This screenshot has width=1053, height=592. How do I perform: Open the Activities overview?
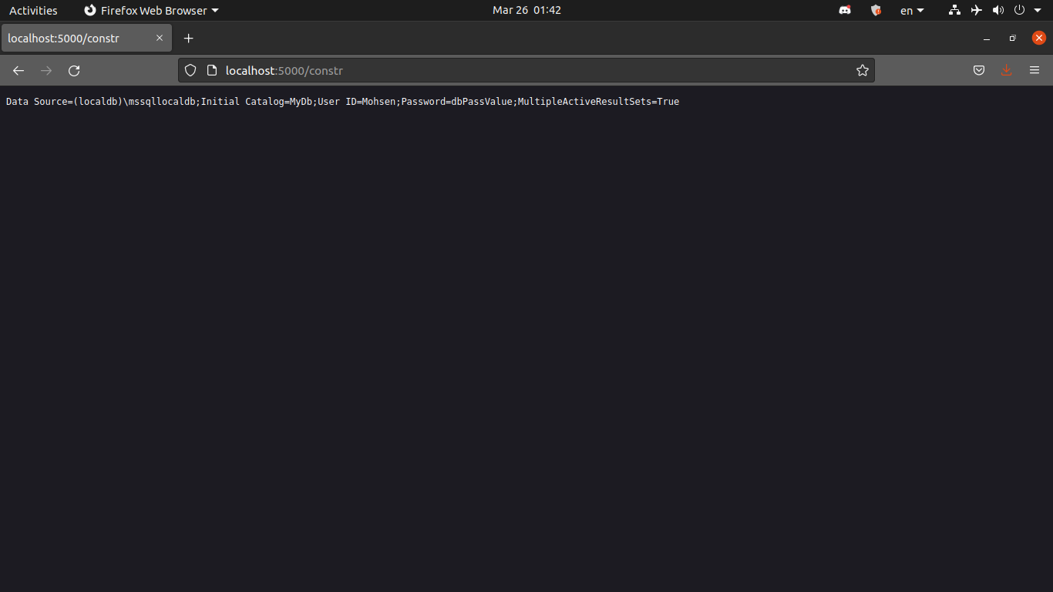[x=33, y=10]
